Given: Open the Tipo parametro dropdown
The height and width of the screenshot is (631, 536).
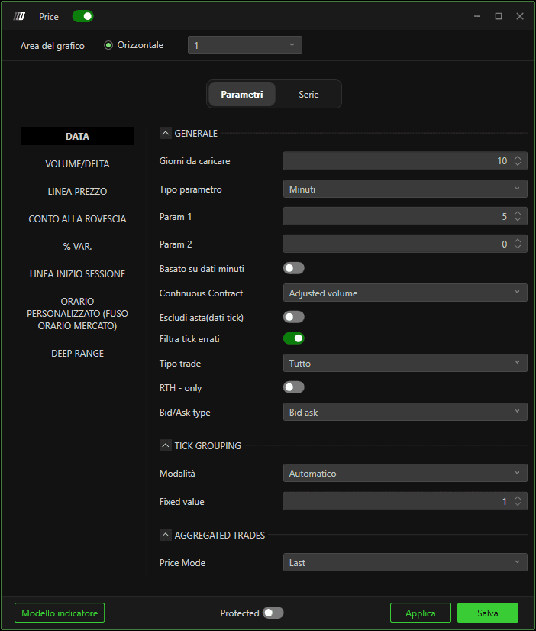Looking at the screenshot, I should coord(405,189).
